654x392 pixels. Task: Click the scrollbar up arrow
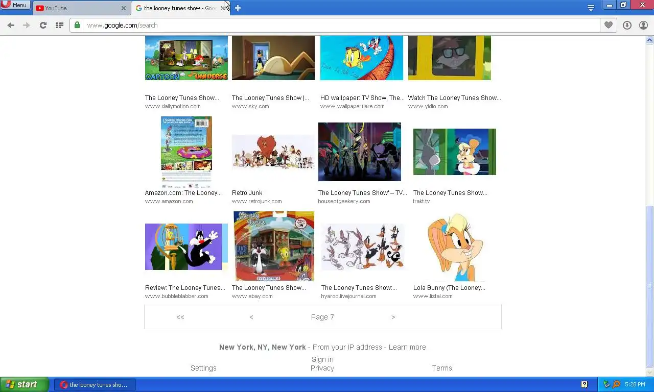650,40
